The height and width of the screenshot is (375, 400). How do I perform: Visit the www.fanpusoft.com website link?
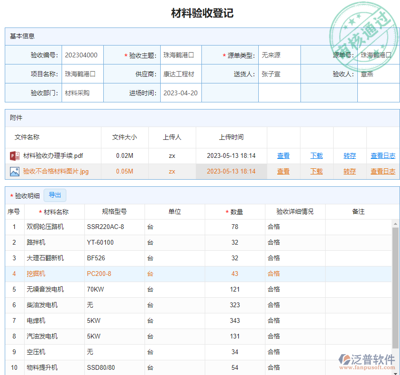tap(367, 367)
